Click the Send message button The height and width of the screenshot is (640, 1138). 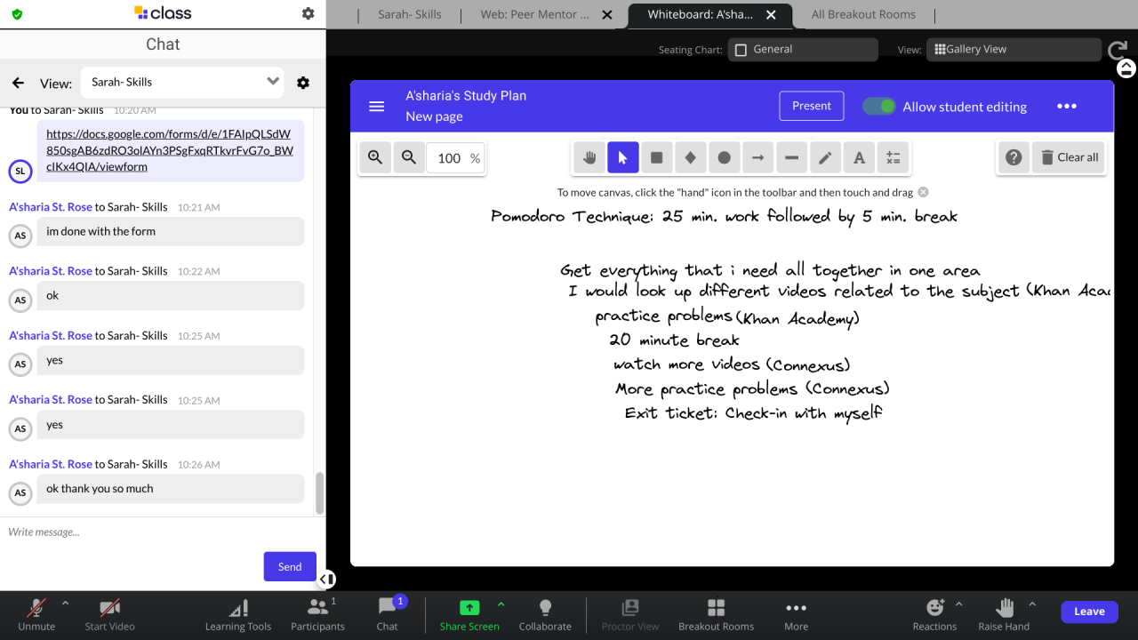[290, 566]
